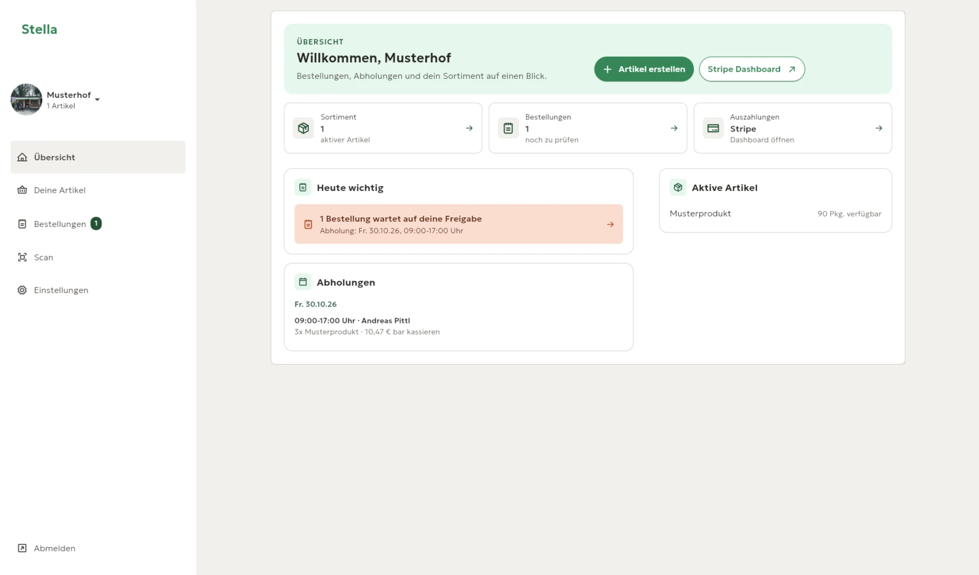Screen dimensions: 979x575
Task: Click the gear icon for Einstellungen
Action: click(22, 290)
